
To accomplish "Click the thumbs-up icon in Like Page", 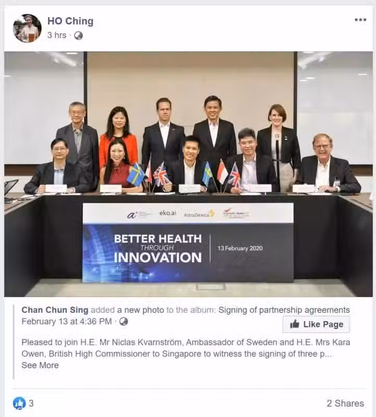I will [294, 324].
